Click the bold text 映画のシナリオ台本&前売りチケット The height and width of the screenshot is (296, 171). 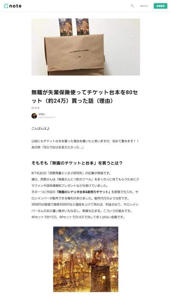tap(83, 192)
